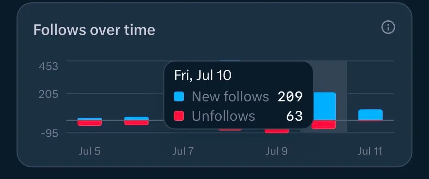Viewport: 429px width, 179px height.
Task: Click the Follows over time heading
Action: [x=94, y=30]
